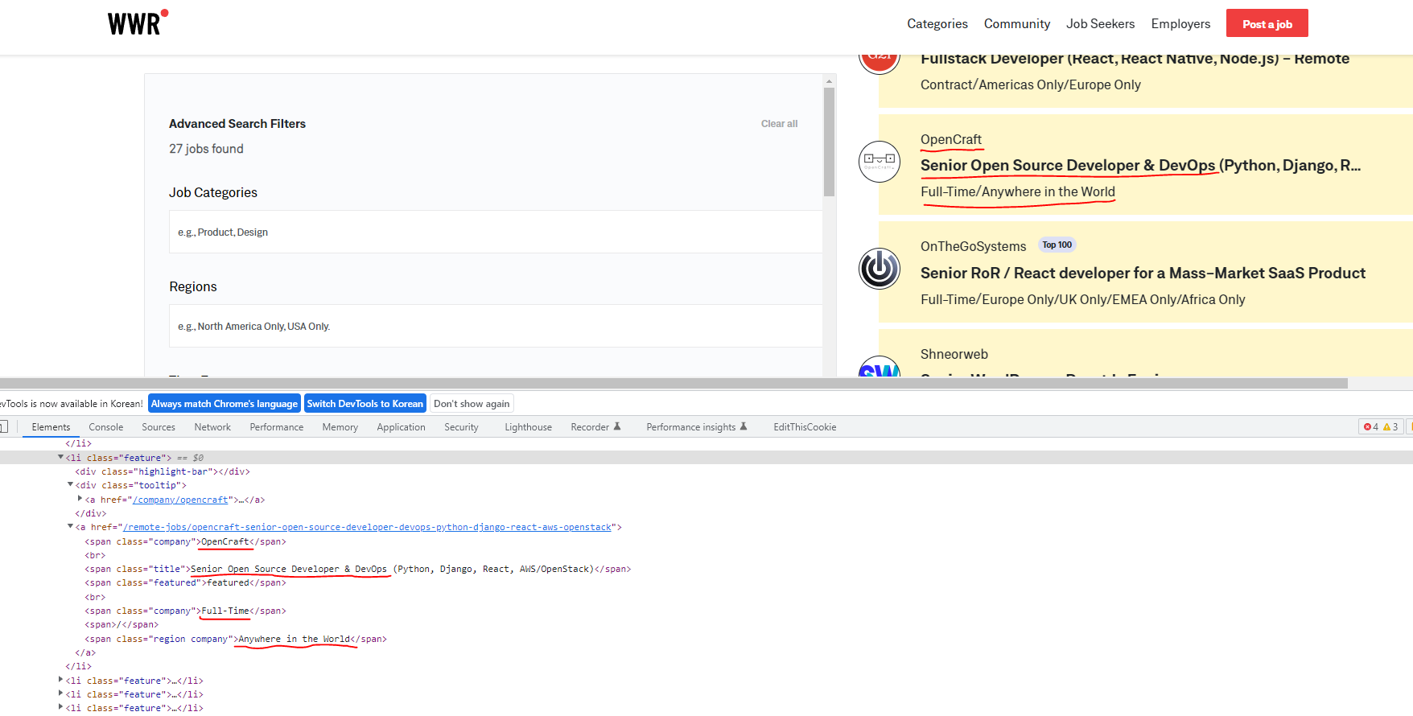Expand third collapsed li feature node
This screenshot has height=716, width=1413.
pos(60,707)
